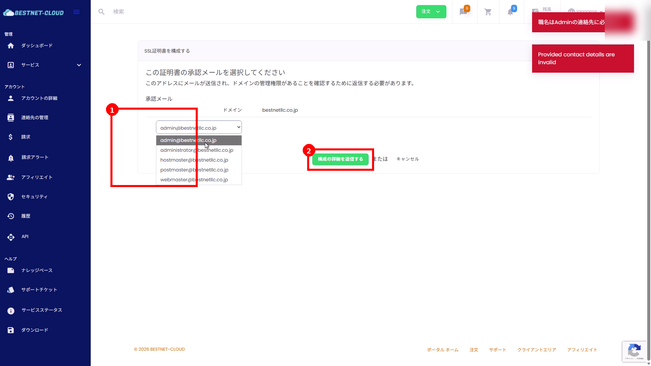Click the search magnifier icon
Screen dimensions: 651x366
pyautogui.click(x=101, y=12)
